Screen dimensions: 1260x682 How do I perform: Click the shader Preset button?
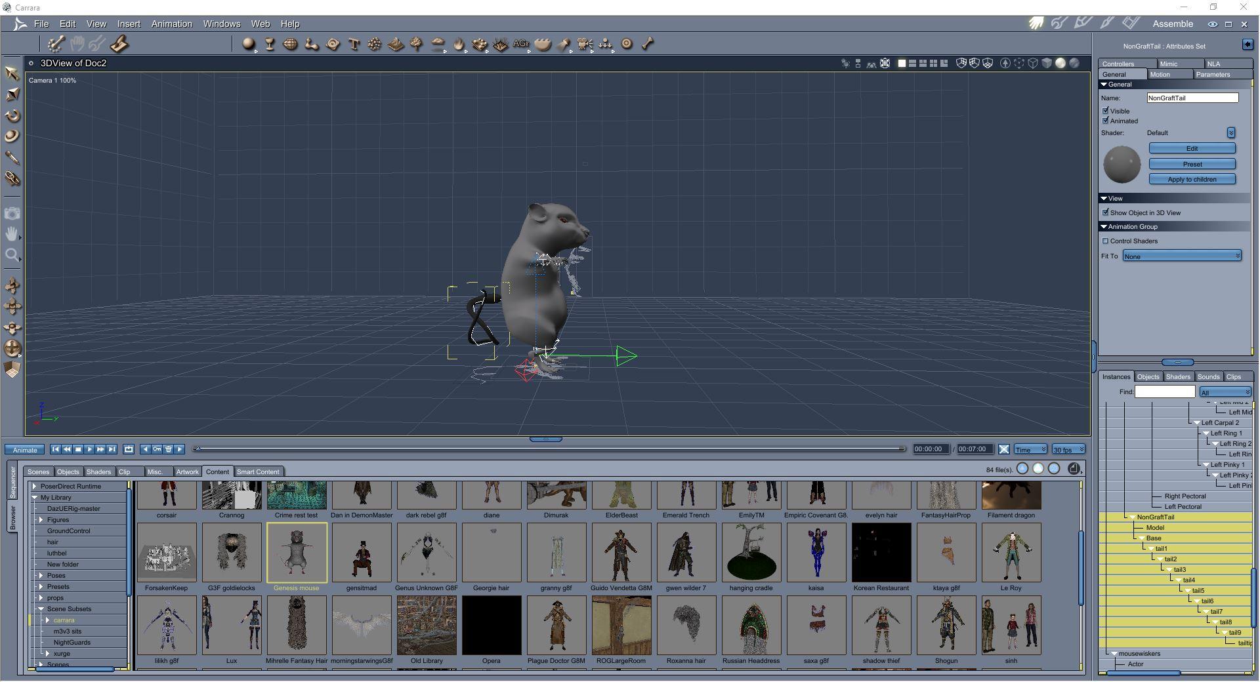[1192, 164]
